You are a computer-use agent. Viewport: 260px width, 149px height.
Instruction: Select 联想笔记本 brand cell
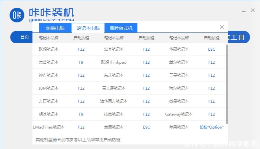coord(49,49)
